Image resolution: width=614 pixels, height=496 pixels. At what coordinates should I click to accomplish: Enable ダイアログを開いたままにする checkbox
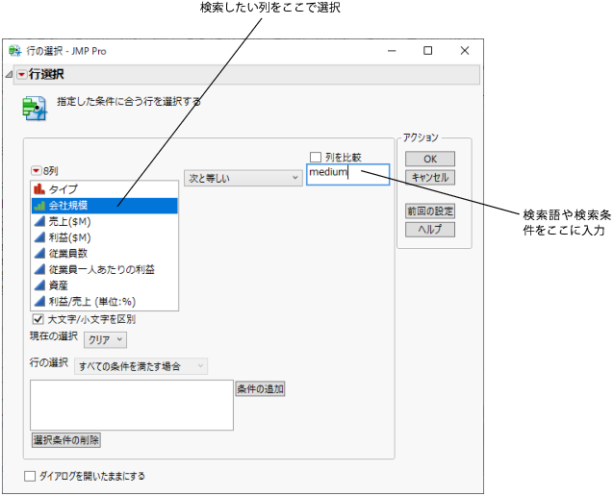30,476
